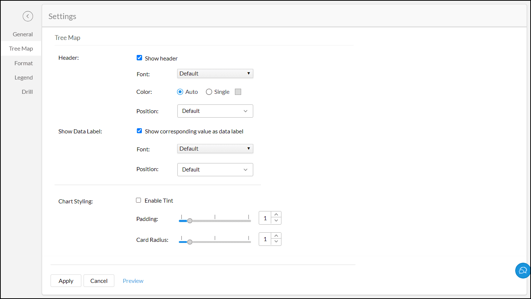Switch to the Format settings tab
The height and width of the screenshot is (299, 531).
(x=23, y=63)
